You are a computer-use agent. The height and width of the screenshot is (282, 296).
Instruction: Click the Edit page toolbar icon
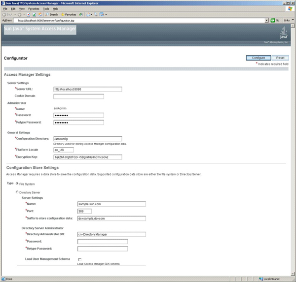102,14
